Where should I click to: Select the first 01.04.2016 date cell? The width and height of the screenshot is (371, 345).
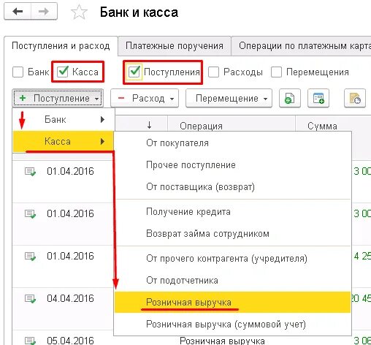70,172
